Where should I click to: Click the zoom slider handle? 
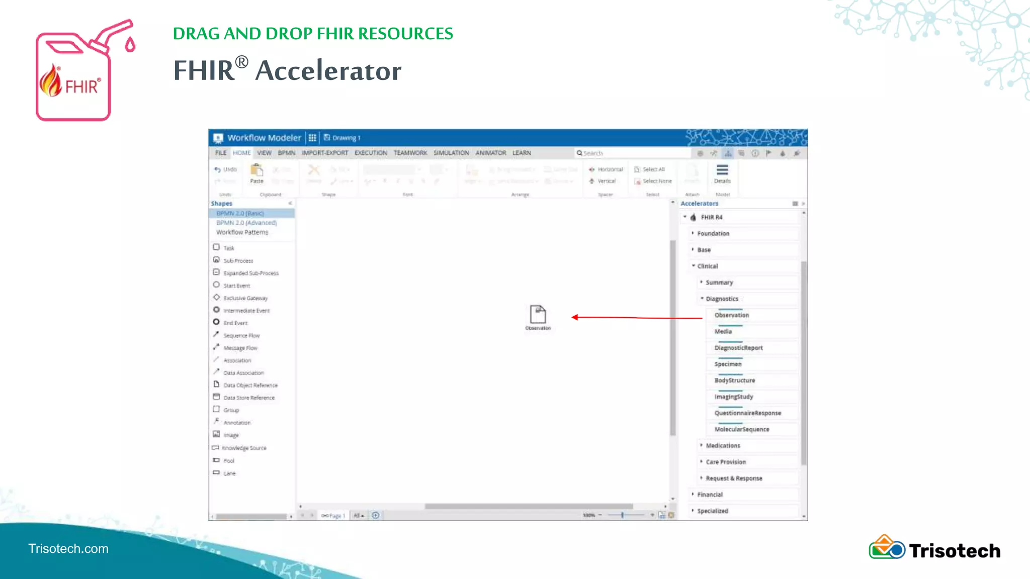(x=622, y=515)
